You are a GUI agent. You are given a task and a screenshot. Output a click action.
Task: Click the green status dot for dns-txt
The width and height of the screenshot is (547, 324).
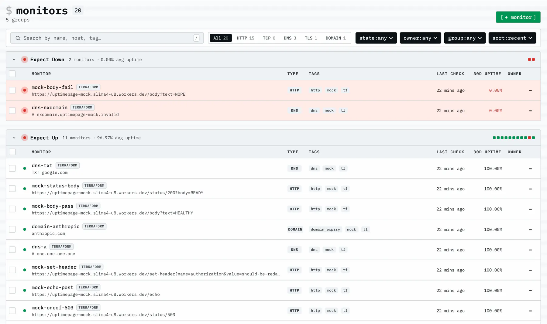click(25, 169)
